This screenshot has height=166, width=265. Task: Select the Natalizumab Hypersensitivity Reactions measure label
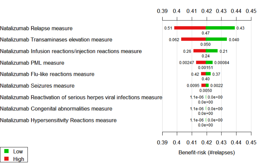point(58,120)
